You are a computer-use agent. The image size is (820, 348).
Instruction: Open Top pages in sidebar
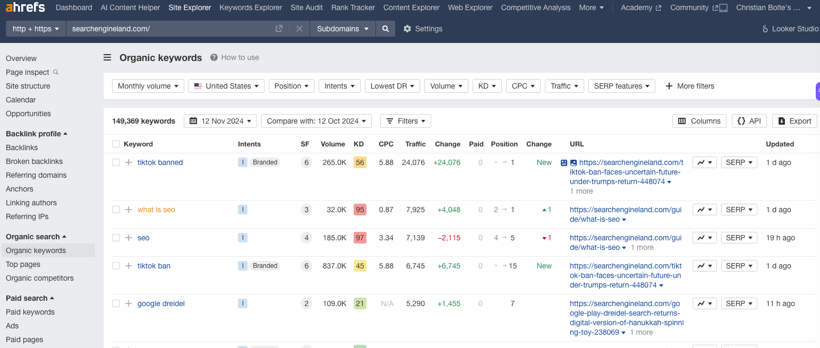pyautogui.click(x=23, y=264)
